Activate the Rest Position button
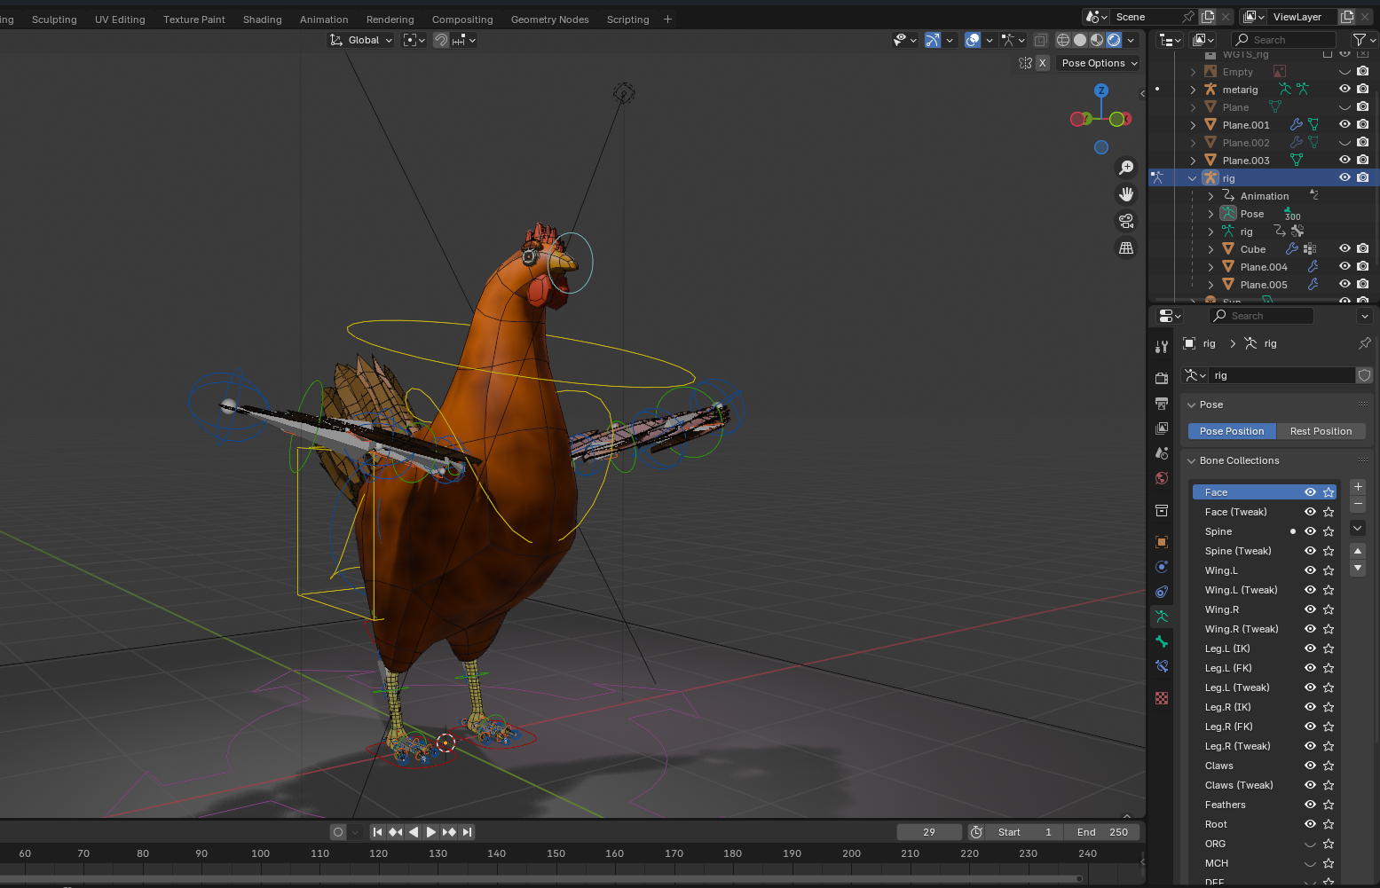The image size is (1380, 888). [1321, 431]
